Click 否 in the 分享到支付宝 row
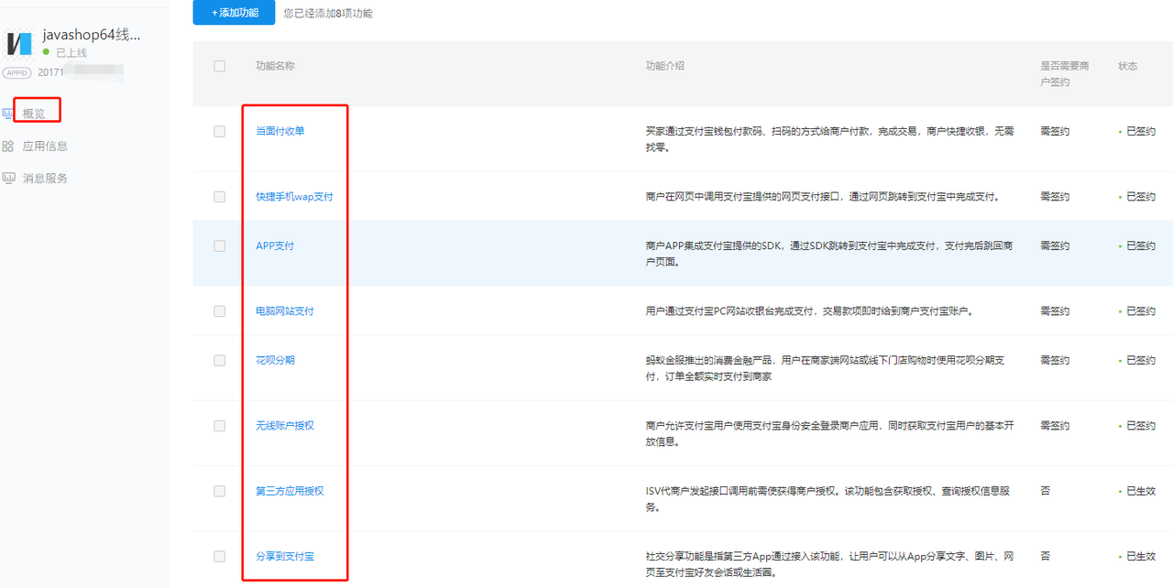The image size is (1173, 588). tap(1045, 556)
